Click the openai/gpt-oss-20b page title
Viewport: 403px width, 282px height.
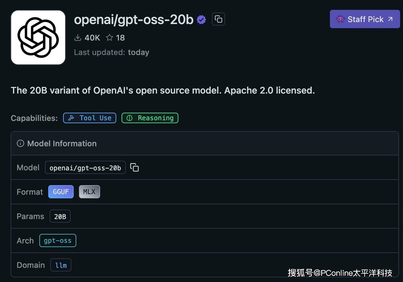click(x=134, y=19)
